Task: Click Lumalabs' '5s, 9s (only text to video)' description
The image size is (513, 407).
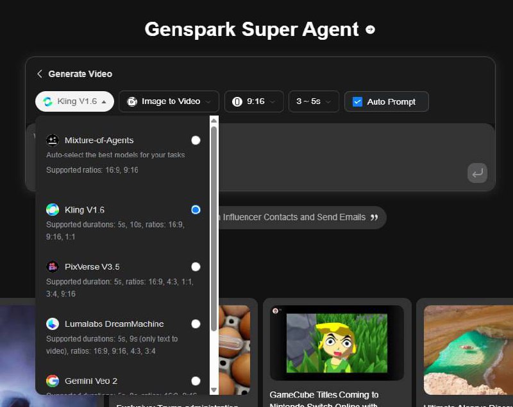Action: tap(112, 345)
